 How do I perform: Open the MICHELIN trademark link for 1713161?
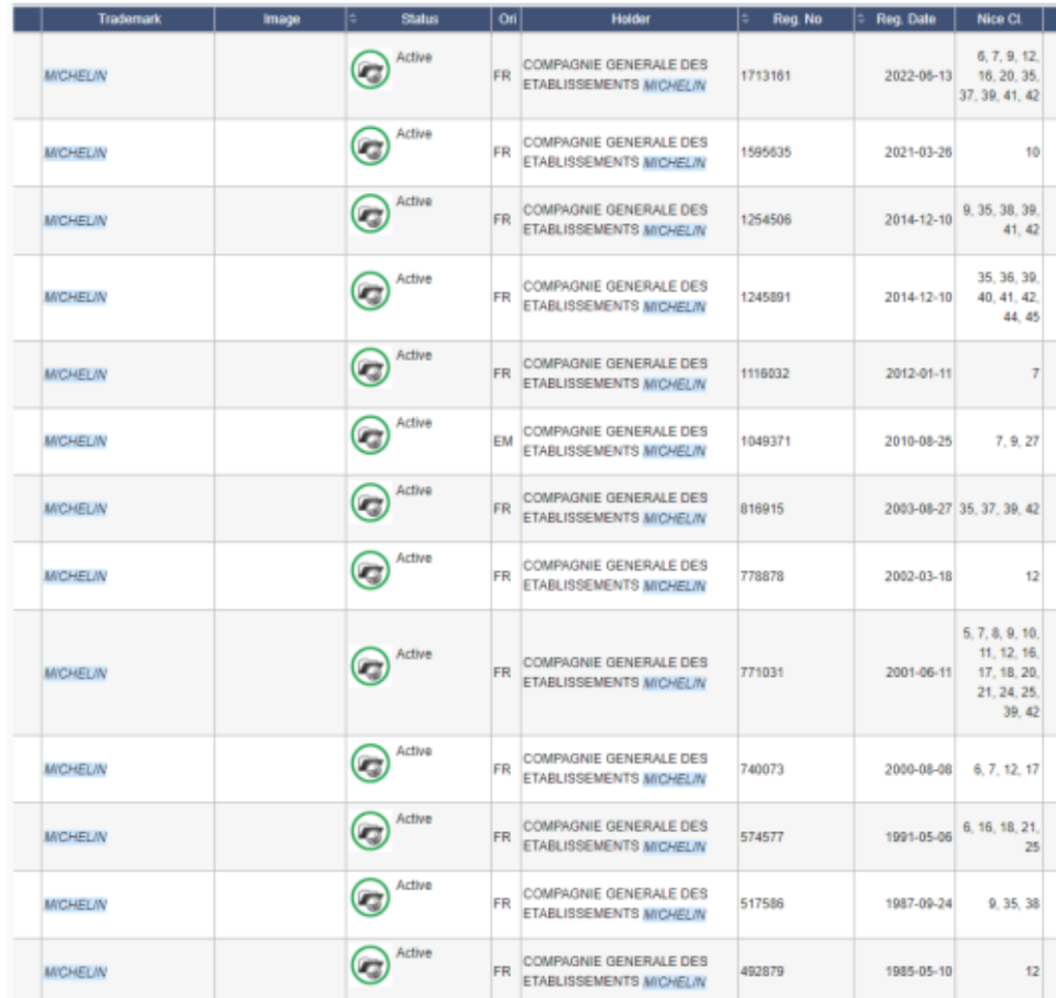[x=76, y=76]
